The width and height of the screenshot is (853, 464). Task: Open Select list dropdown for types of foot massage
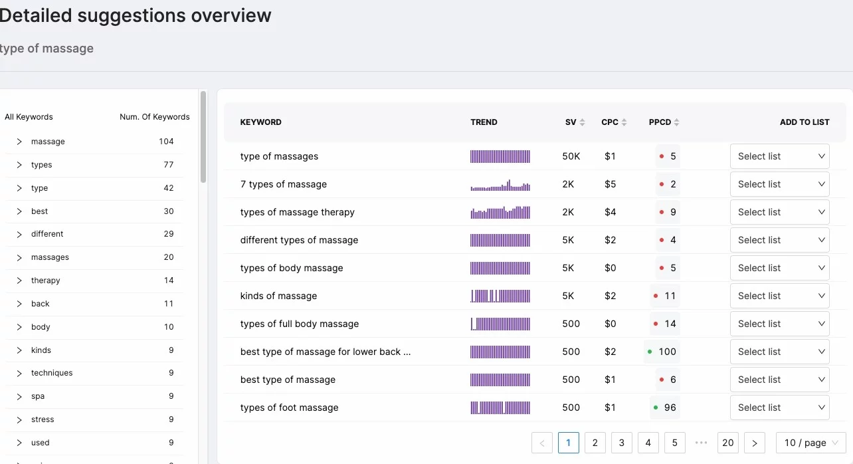coord(779,407)
